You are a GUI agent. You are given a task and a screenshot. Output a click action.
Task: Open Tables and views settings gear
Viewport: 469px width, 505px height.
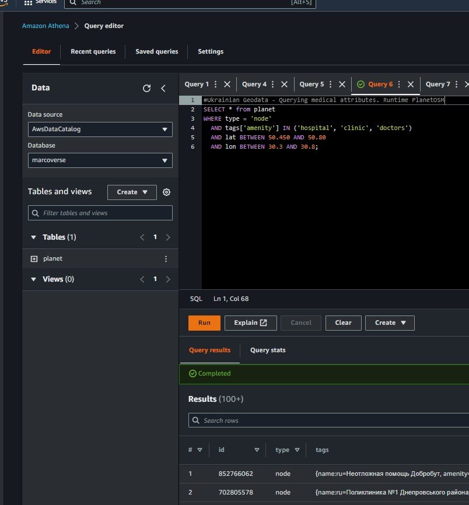pyautogui.click(x=166, y=192)
